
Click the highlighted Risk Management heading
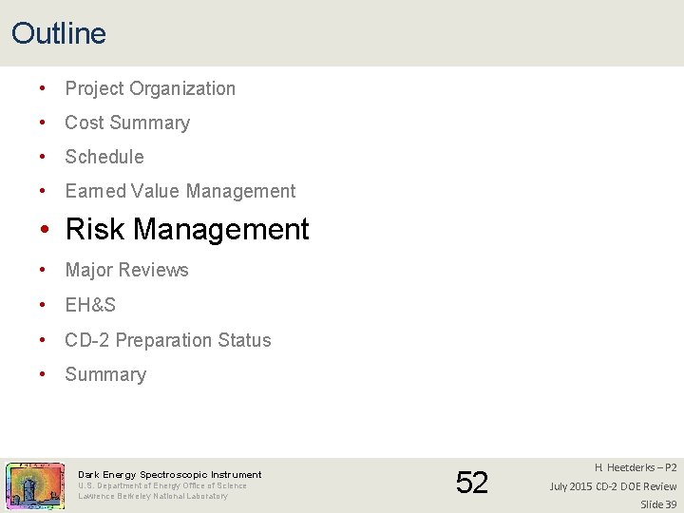(187, 229)
